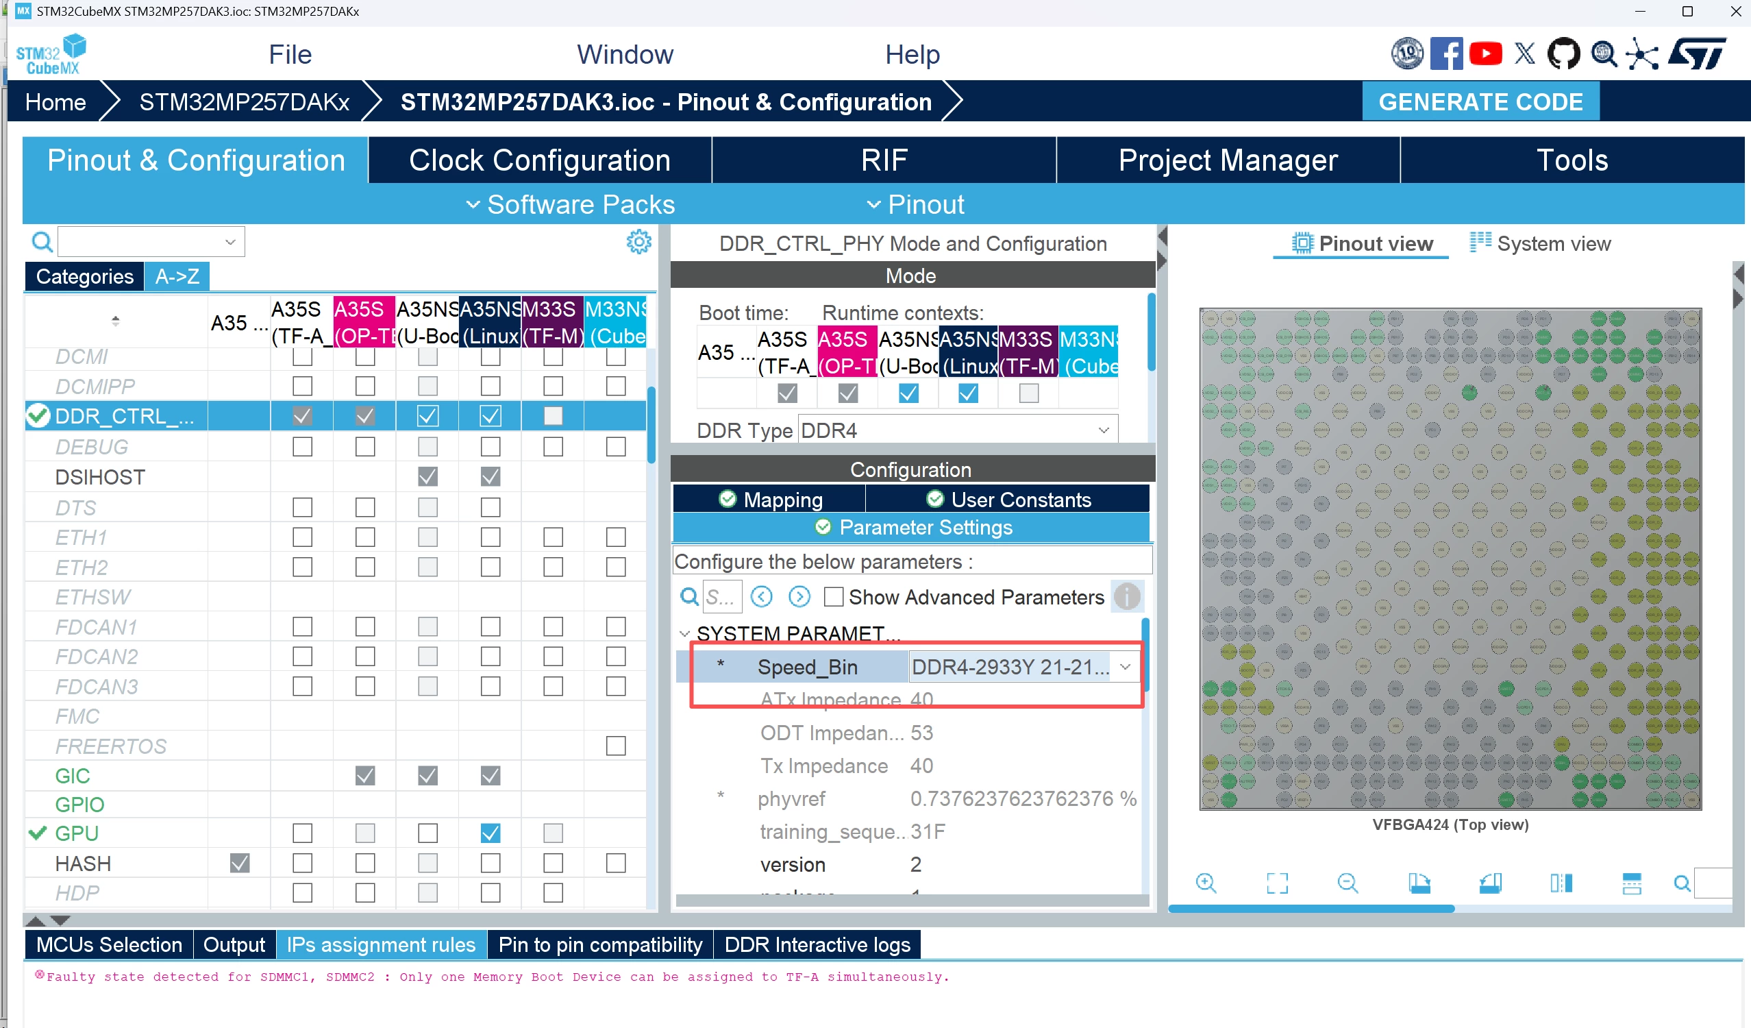Image resolution: width=1751 pixels, height=1028 pixels.
Task: Zoom in on the pinout view
Action: (x=1206, y=883)
